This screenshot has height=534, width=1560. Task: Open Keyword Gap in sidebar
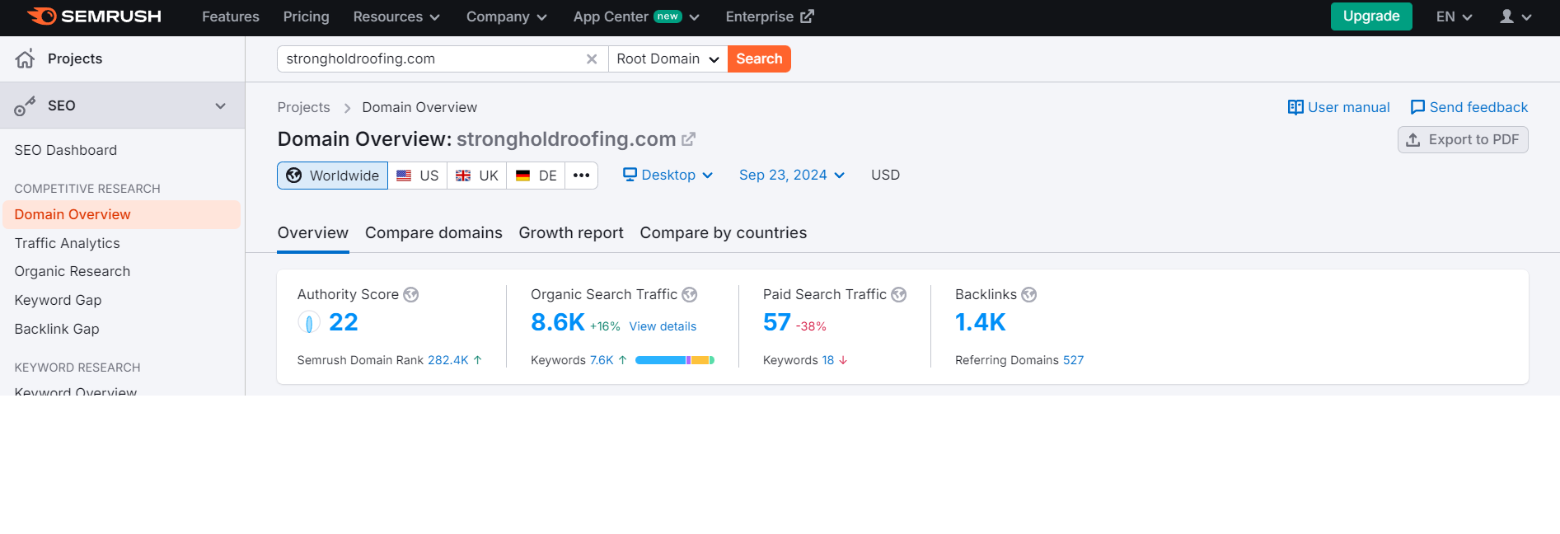[x=58, y=300]
